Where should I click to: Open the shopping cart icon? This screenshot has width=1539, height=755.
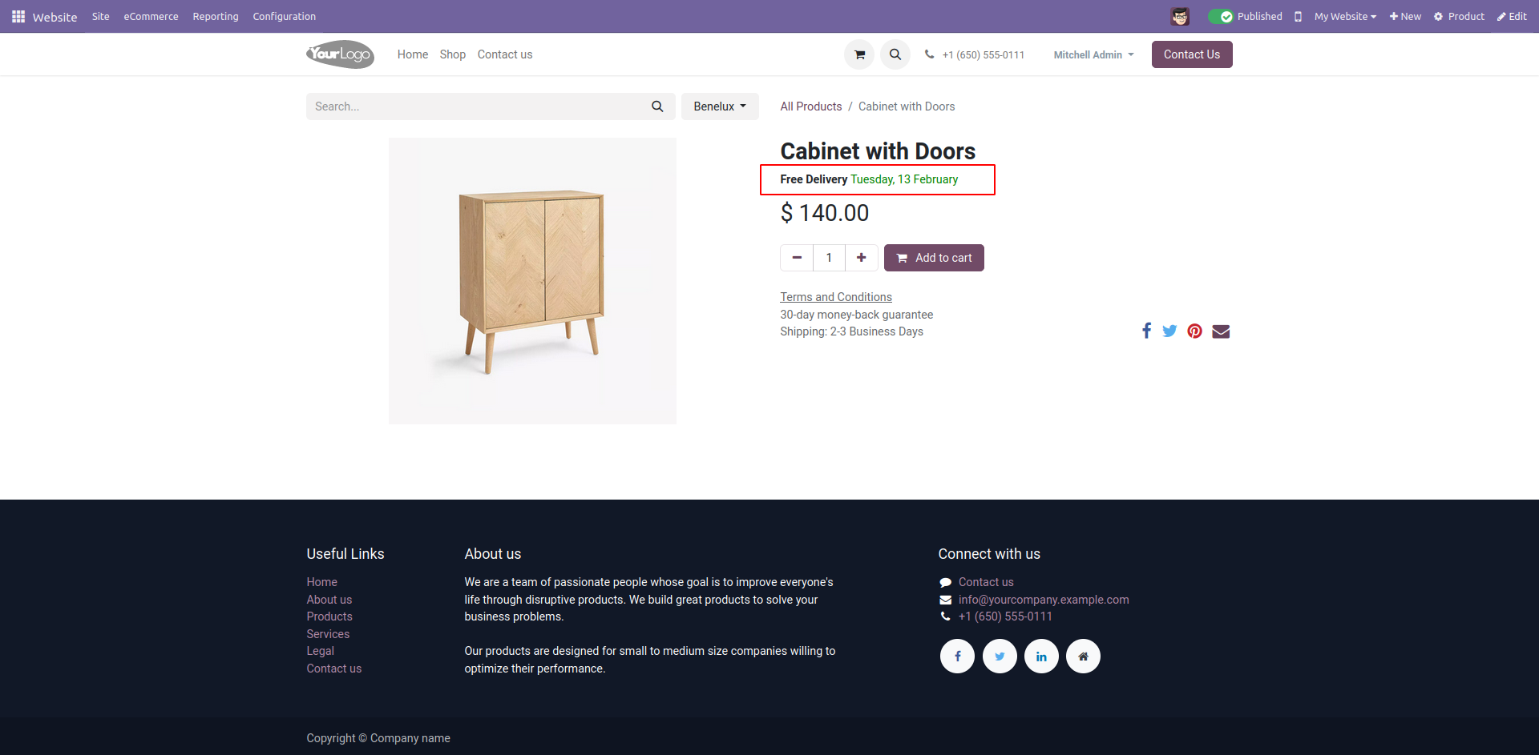pyautogui.click(x=859, y=54)
